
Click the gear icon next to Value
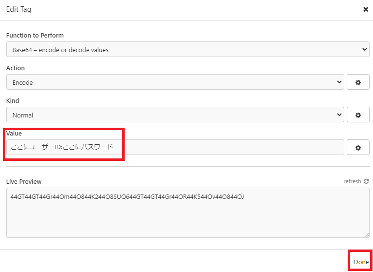[358, 147]
